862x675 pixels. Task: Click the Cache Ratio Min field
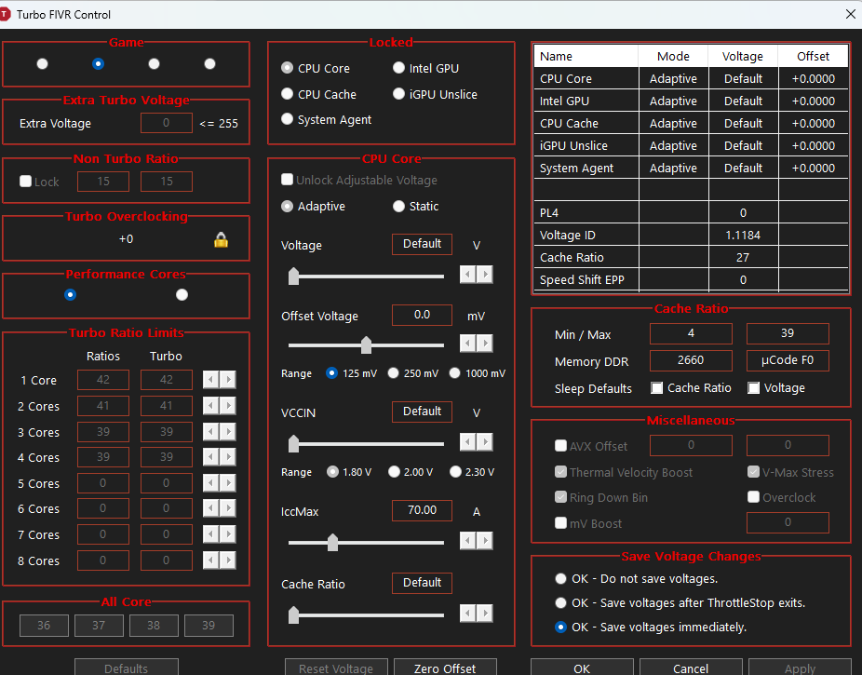(691, 333)
